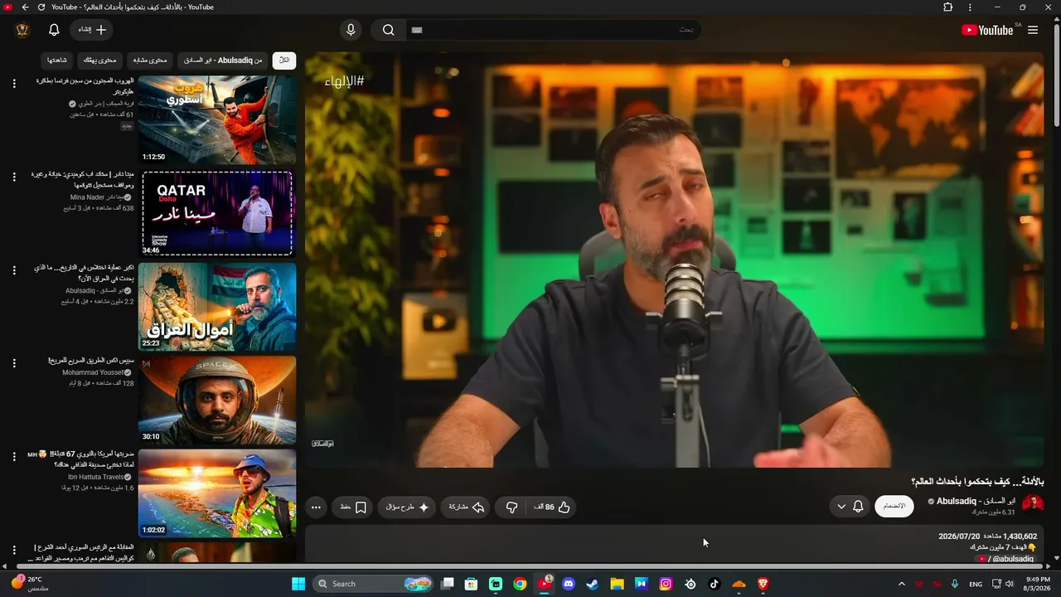Save the video with حفظ button
The image size is (1061, 597).
point(353,507)
